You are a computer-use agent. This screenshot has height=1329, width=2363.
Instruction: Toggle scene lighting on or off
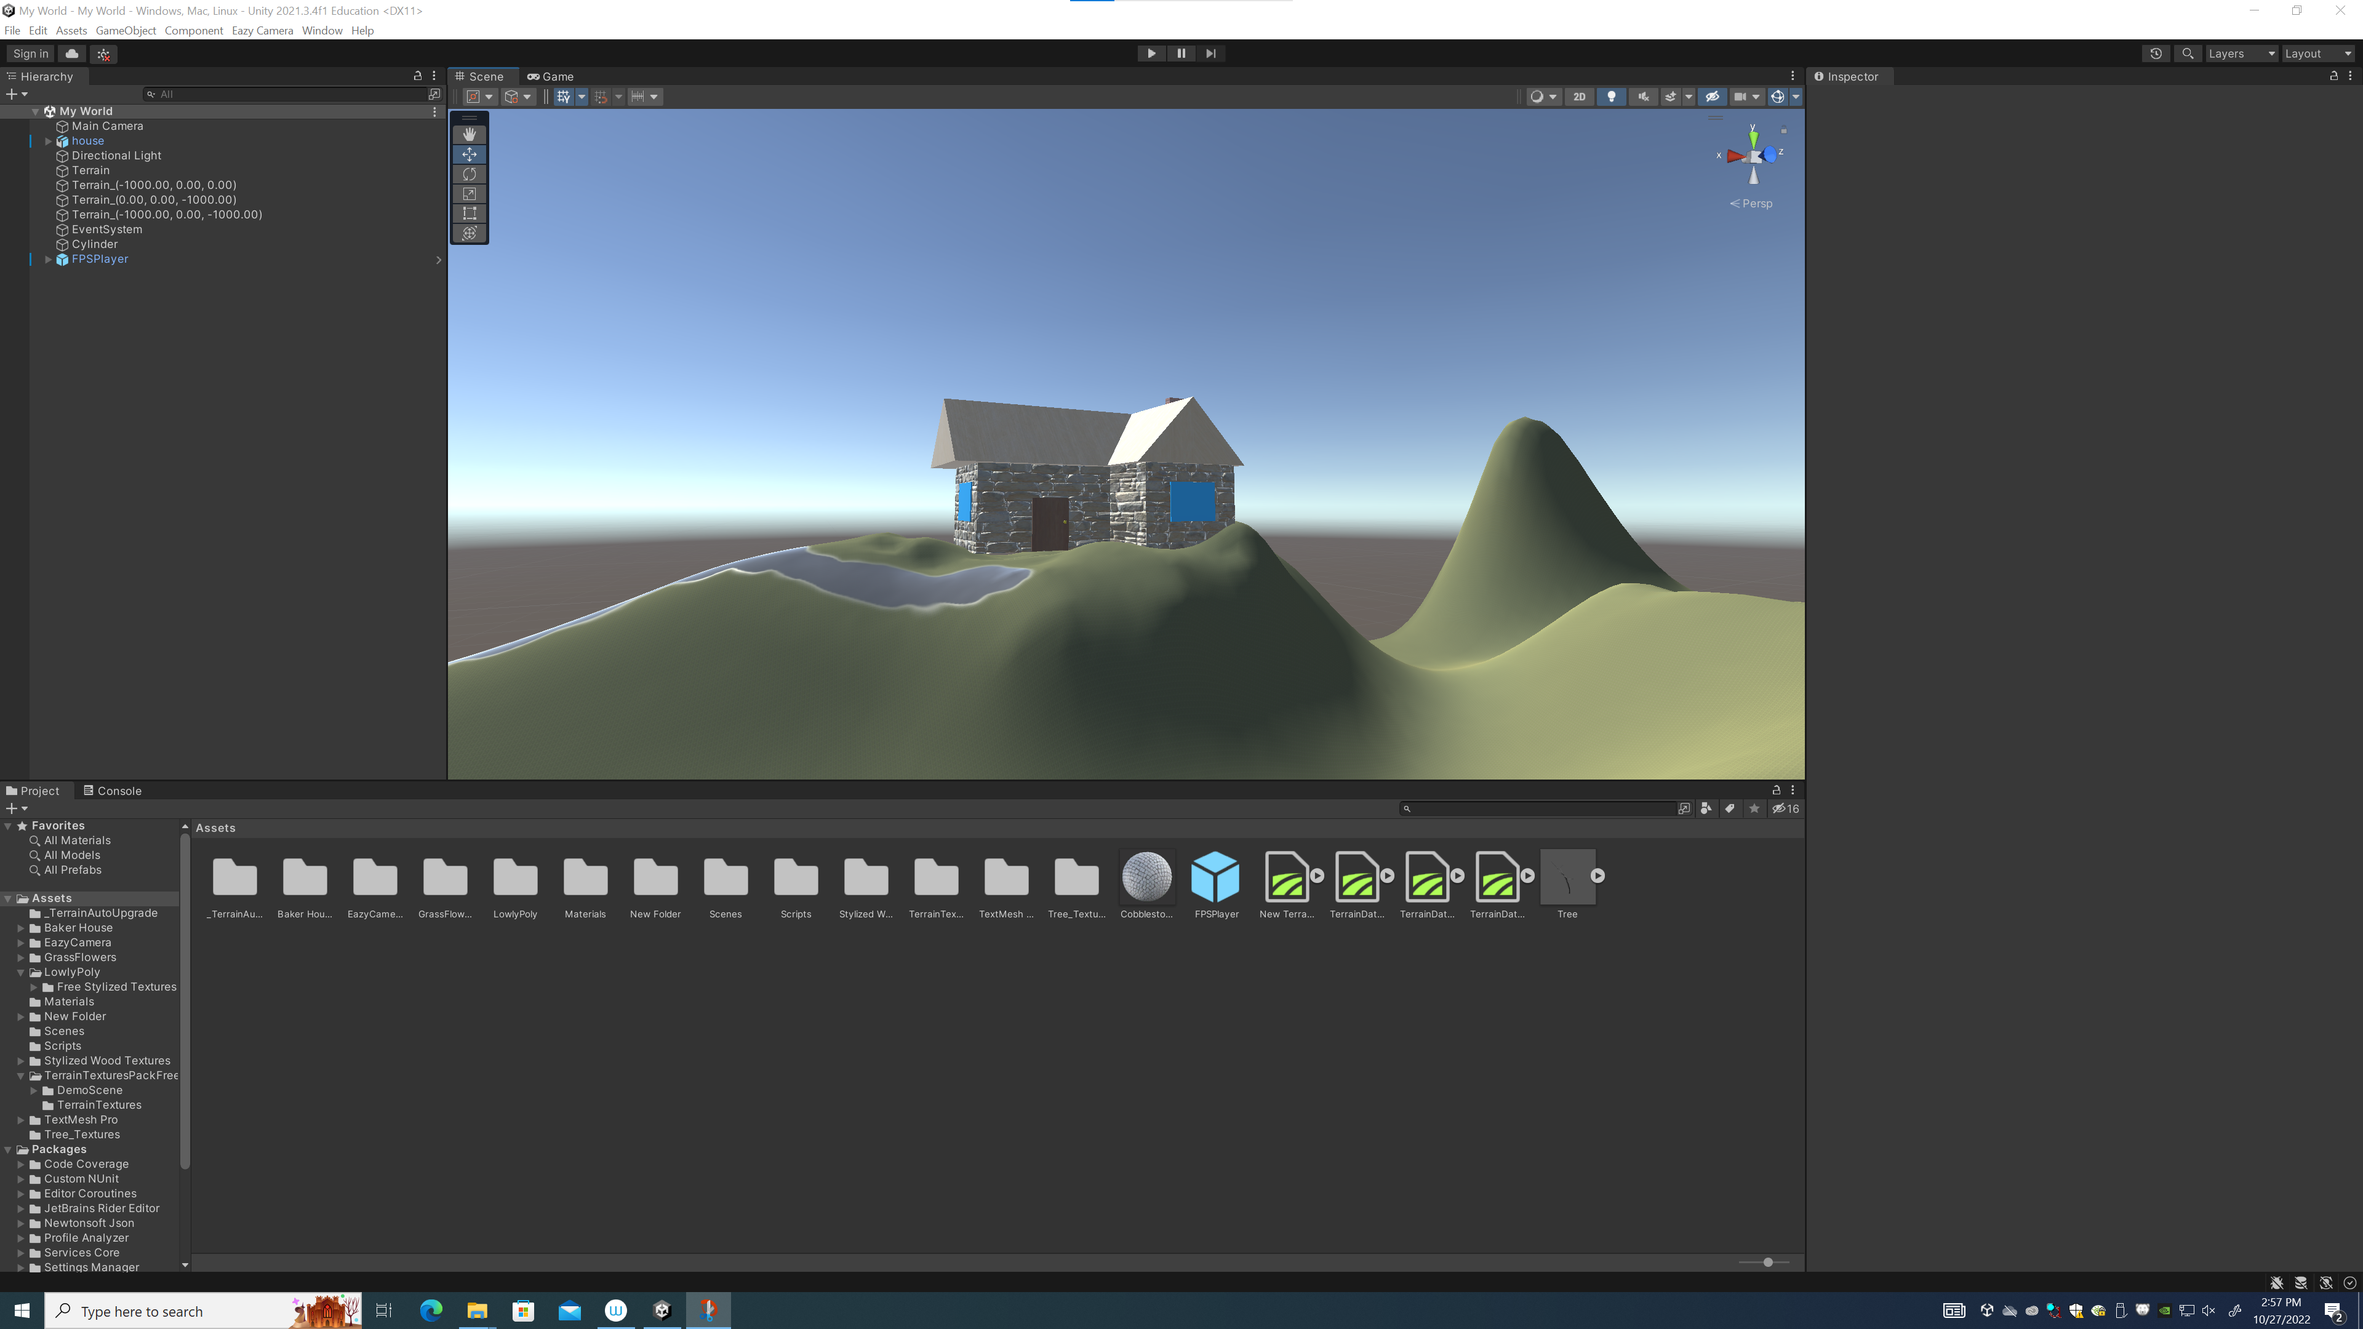pos(1611,97)
